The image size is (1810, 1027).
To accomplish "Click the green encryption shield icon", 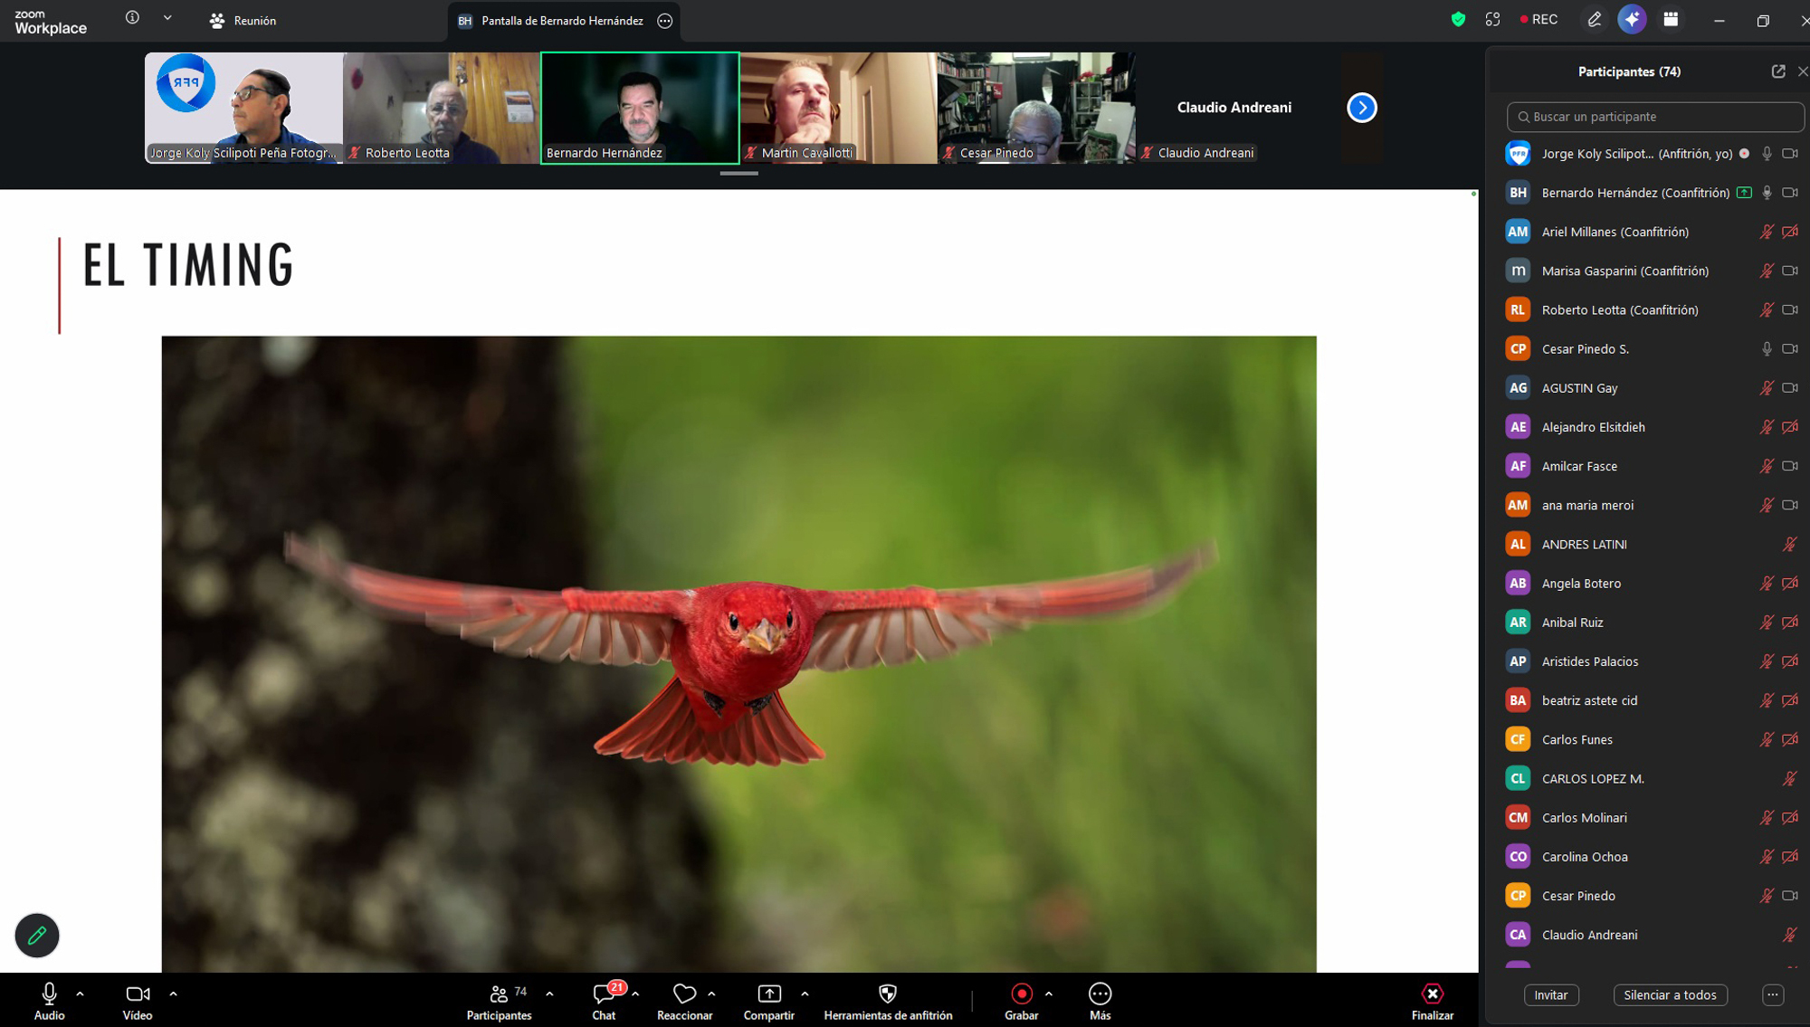I will coord(1458,19).
